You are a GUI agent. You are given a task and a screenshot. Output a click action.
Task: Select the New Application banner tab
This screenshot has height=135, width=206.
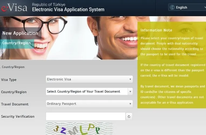20,33
